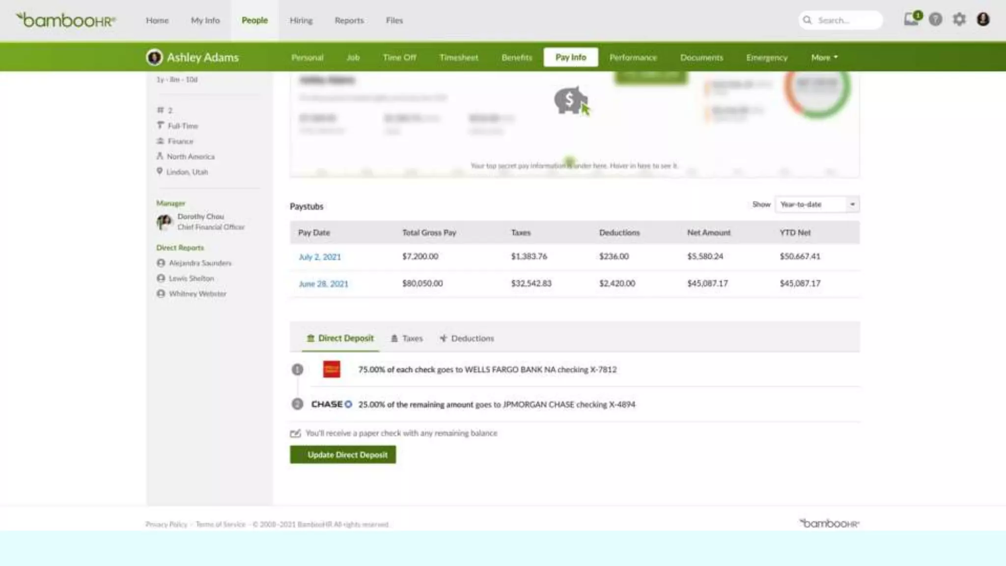Click the piggy bank pay info icon
This screenshot has height=566, width=1006.
pos(570,101)
